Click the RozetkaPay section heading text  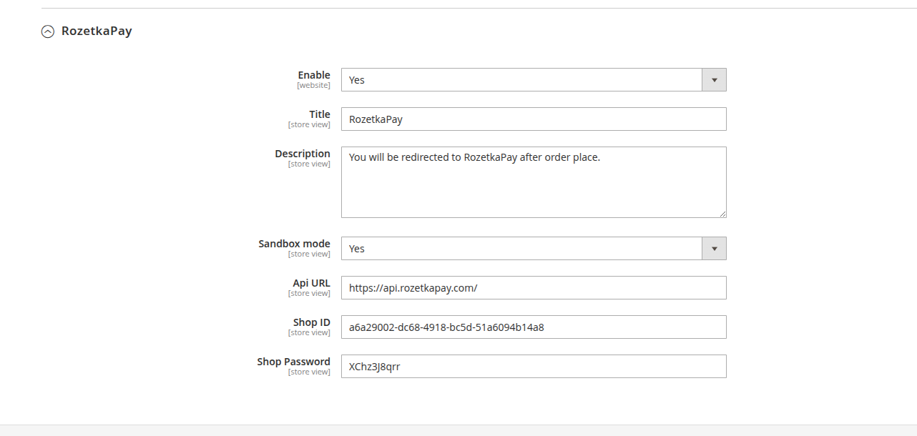[97, 31]
